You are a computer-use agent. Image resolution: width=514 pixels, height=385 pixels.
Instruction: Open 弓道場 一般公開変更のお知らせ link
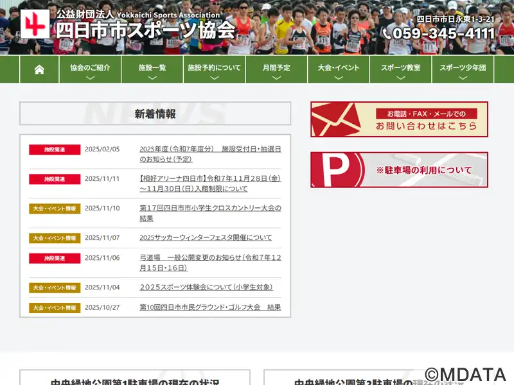pyautogui.click(x=210, y=263)
